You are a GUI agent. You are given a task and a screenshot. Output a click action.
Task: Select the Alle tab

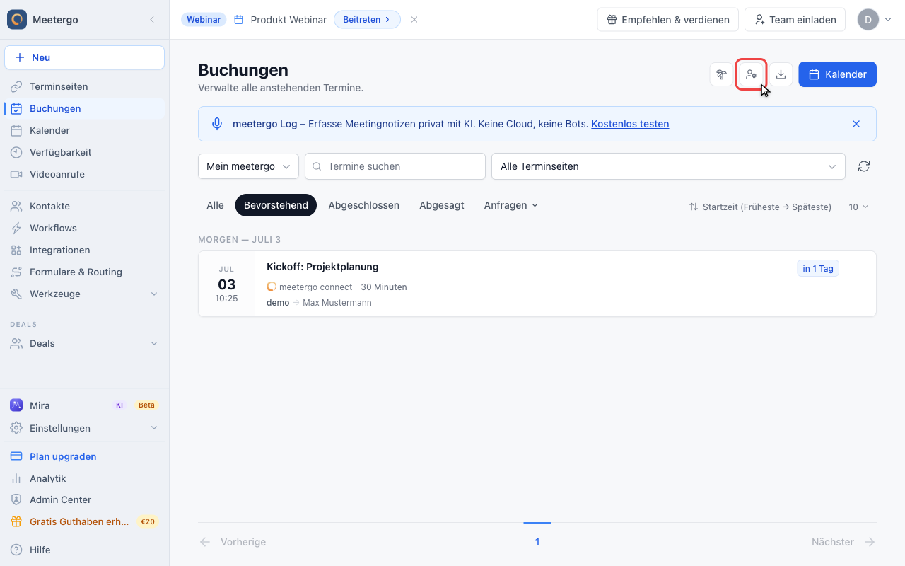[x=215, y=205]
